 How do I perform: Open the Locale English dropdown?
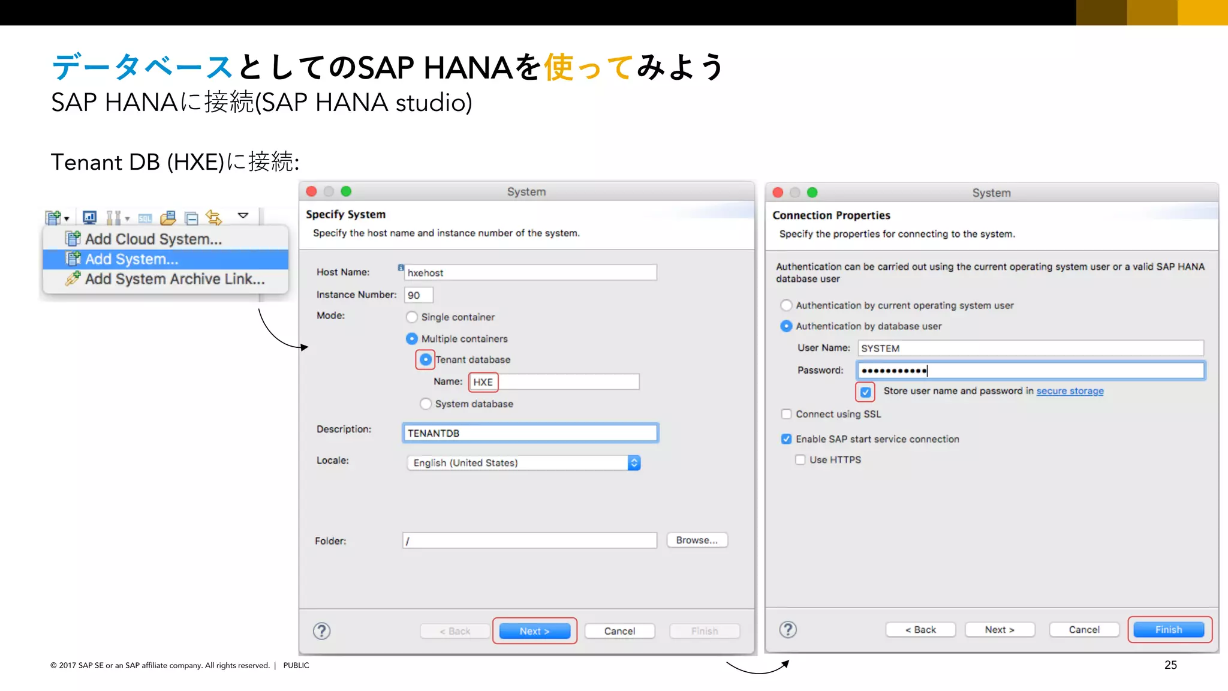523,463
